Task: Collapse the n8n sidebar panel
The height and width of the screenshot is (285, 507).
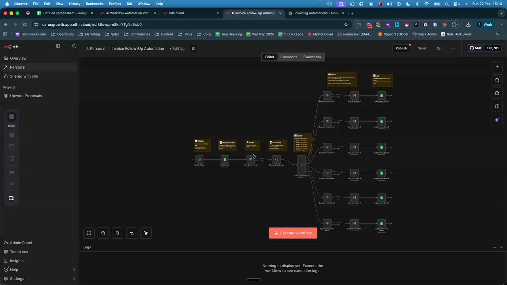Action: [58, 46]
